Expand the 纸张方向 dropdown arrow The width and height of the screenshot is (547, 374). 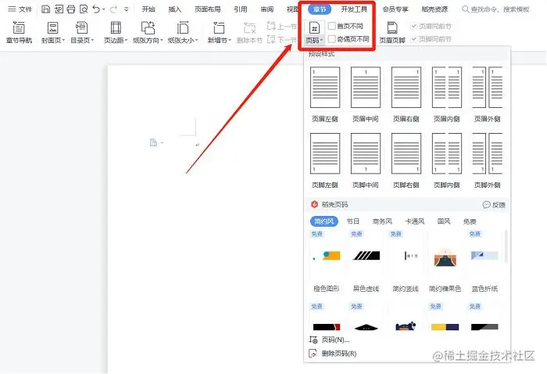[x=162, y=40]
